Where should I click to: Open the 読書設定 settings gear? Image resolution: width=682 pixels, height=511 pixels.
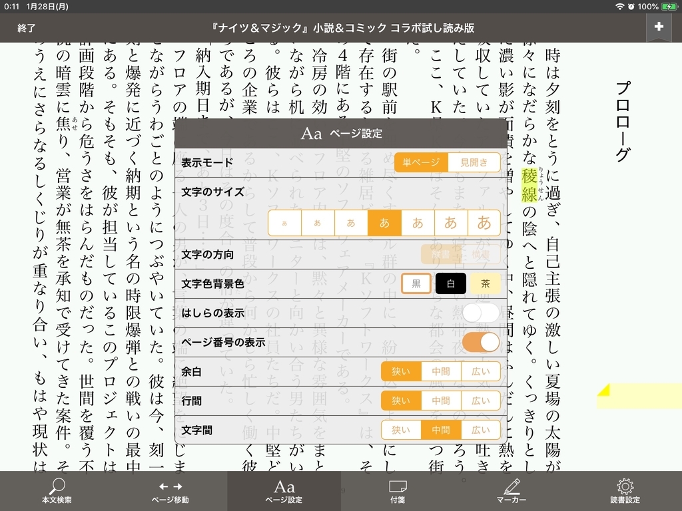coord(624,490)
